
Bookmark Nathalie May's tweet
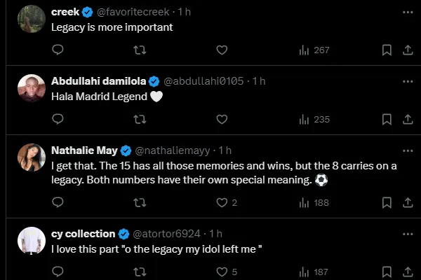click(x=387, y=202)
